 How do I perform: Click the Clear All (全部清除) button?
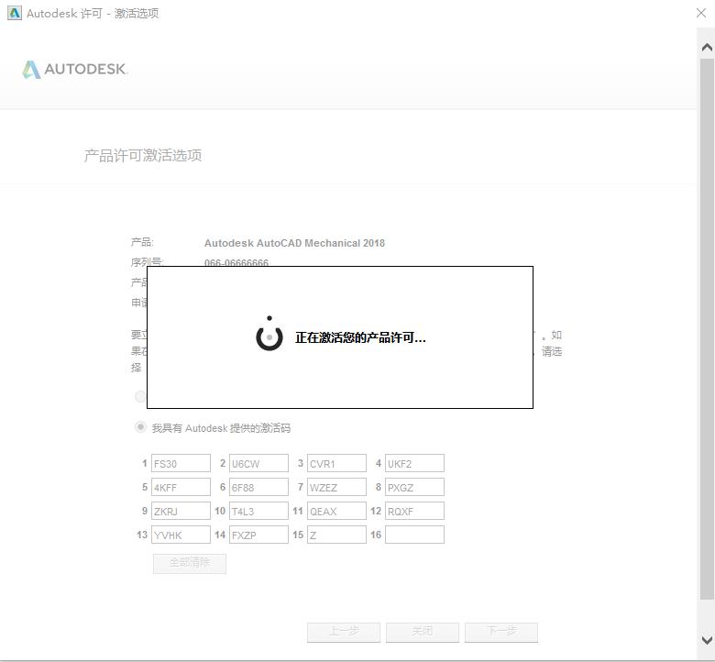190,564
